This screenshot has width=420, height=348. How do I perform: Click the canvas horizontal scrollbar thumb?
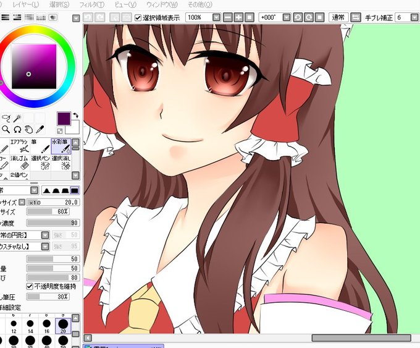pyautogui.click(x=361, y=337)
